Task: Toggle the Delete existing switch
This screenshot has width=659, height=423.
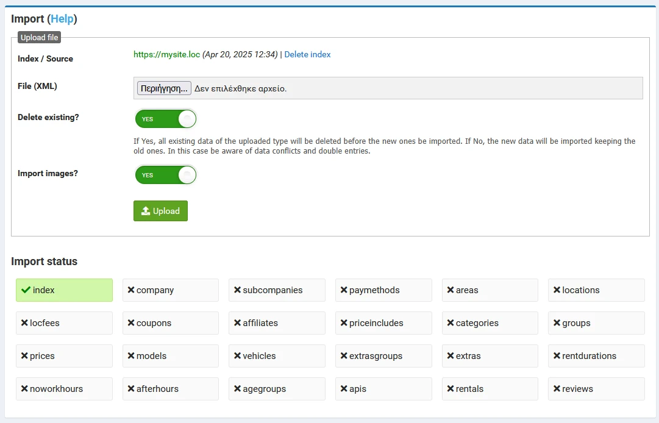Action: (x=165, y=119)
